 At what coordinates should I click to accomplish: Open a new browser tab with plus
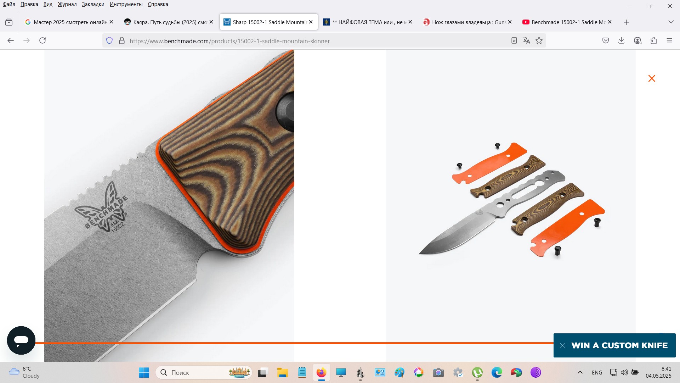(x=626, y=22)
